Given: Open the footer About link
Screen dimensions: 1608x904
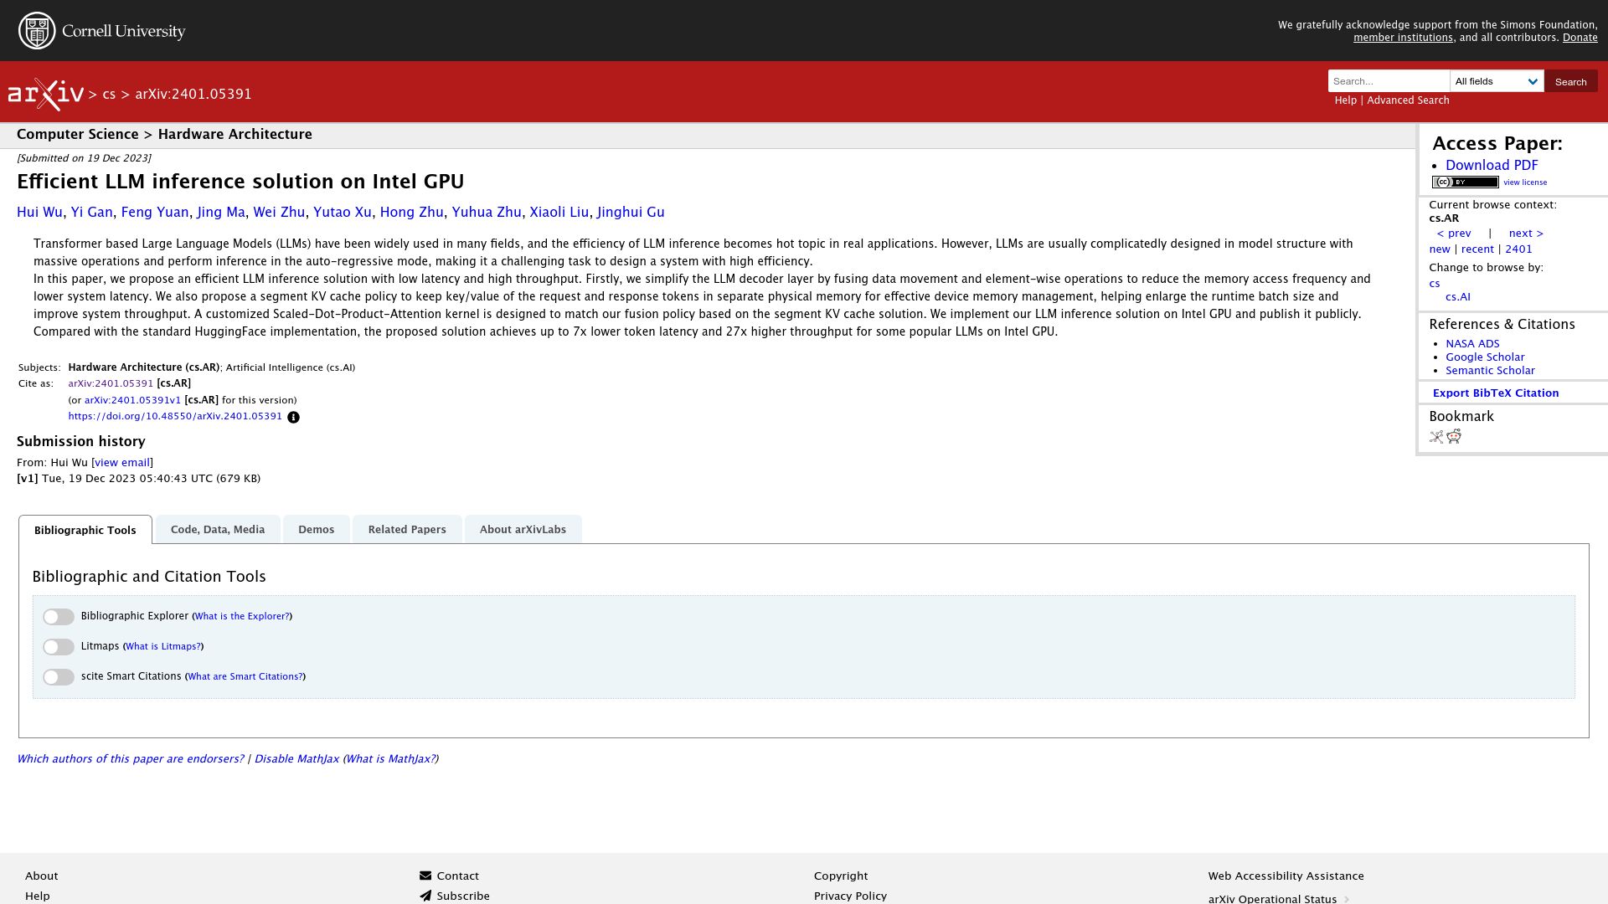Looking at the screenshot, I should [41, 876].
